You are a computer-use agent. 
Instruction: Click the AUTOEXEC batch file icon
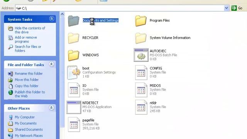(141, 55)
